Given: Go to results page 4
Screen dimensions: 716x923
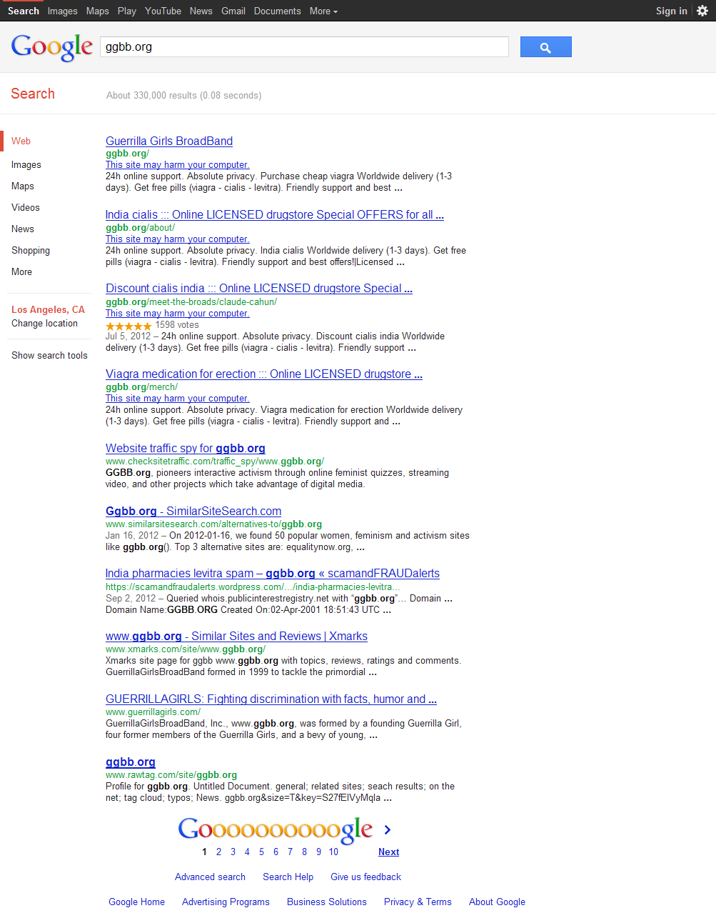Looking at the screenshot, I should tap(247, 852).
